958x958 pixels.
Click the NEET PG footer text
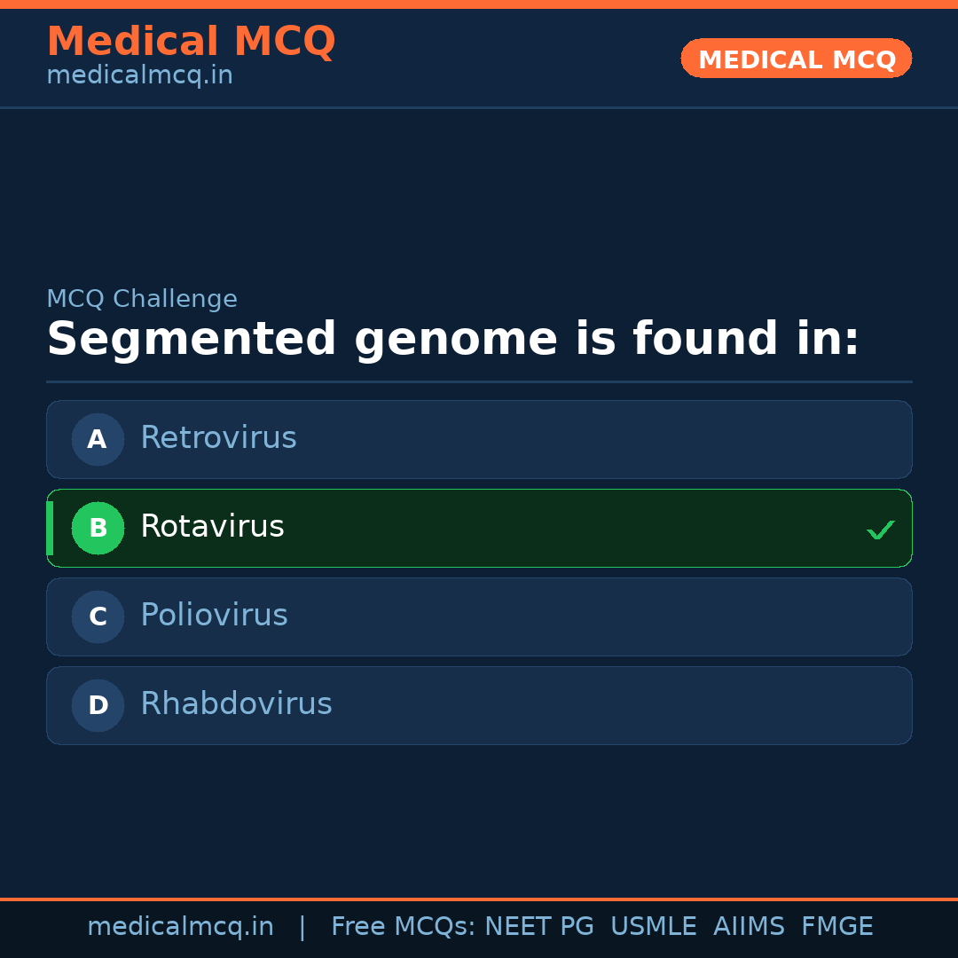tap(539, 927)
